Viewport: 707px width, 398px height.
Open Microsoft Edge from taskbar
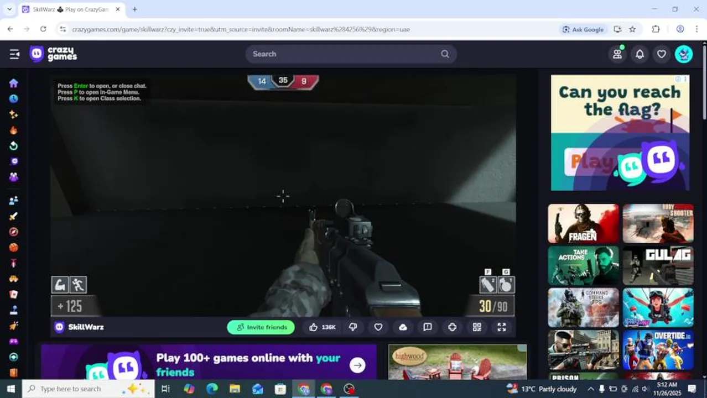tap(212, 389)
